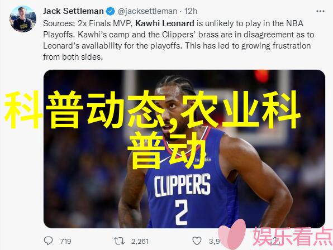This screenshot has height=250, width=333.
Task: Open Jack Settleman's round profile avatar
Action: coord(23,19)
